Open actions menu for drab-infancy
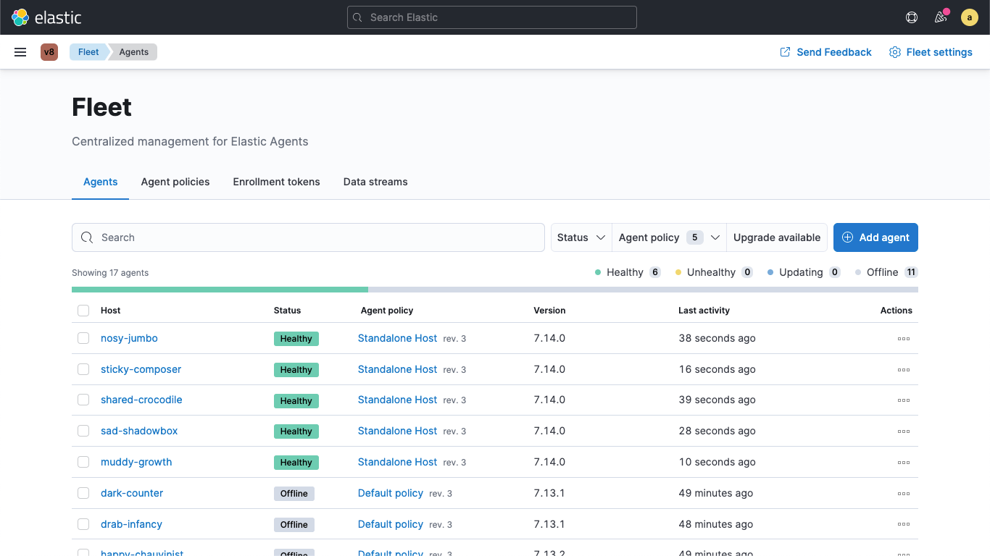 click(904, 524)
